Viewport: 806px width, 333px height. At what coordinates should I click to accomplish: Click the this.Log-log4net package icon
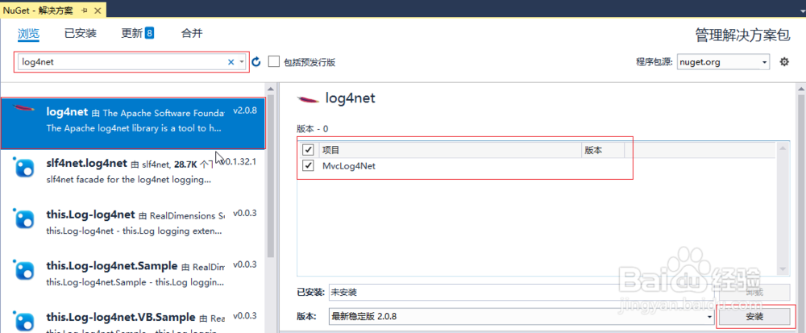tap(24, 219)
